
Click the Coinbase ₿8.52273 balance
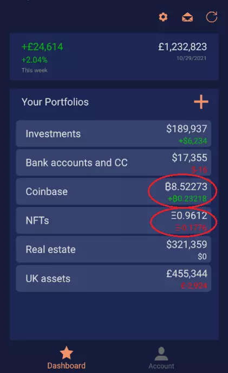click(186, 186)
